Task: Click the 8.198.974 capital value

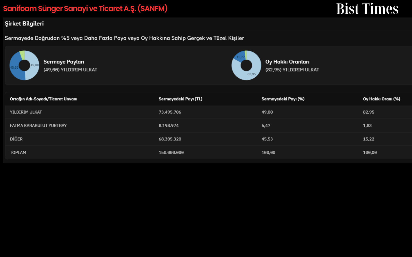Action: (169, 125)
